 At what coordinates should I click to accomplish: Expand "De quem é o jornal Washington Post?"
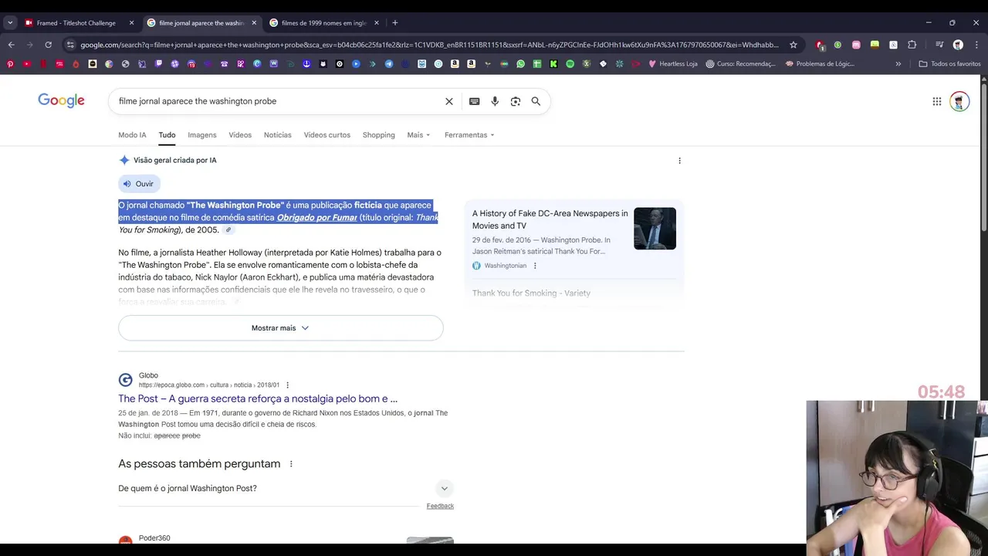(x=286, y=488)
